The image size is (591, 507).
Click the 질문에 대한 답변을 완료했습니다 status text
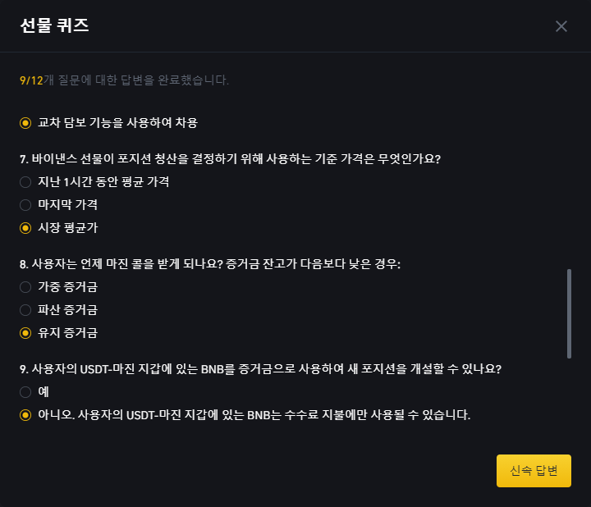[136, 80]
